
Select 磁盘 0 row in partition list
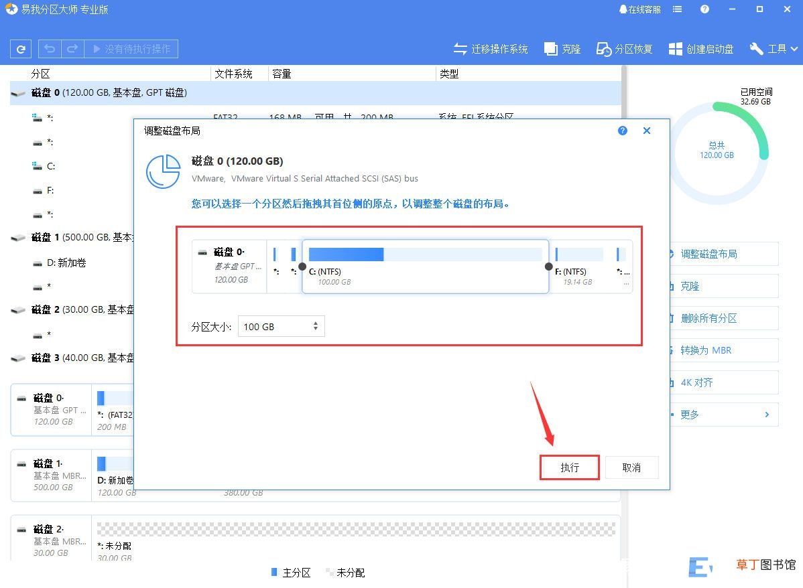316,92
